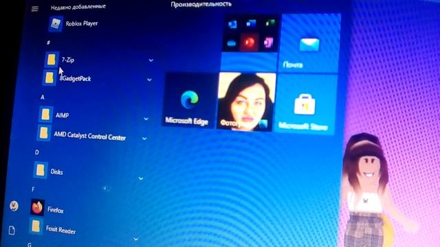Expand the 7-Zip folder chevron

[151, 60]
